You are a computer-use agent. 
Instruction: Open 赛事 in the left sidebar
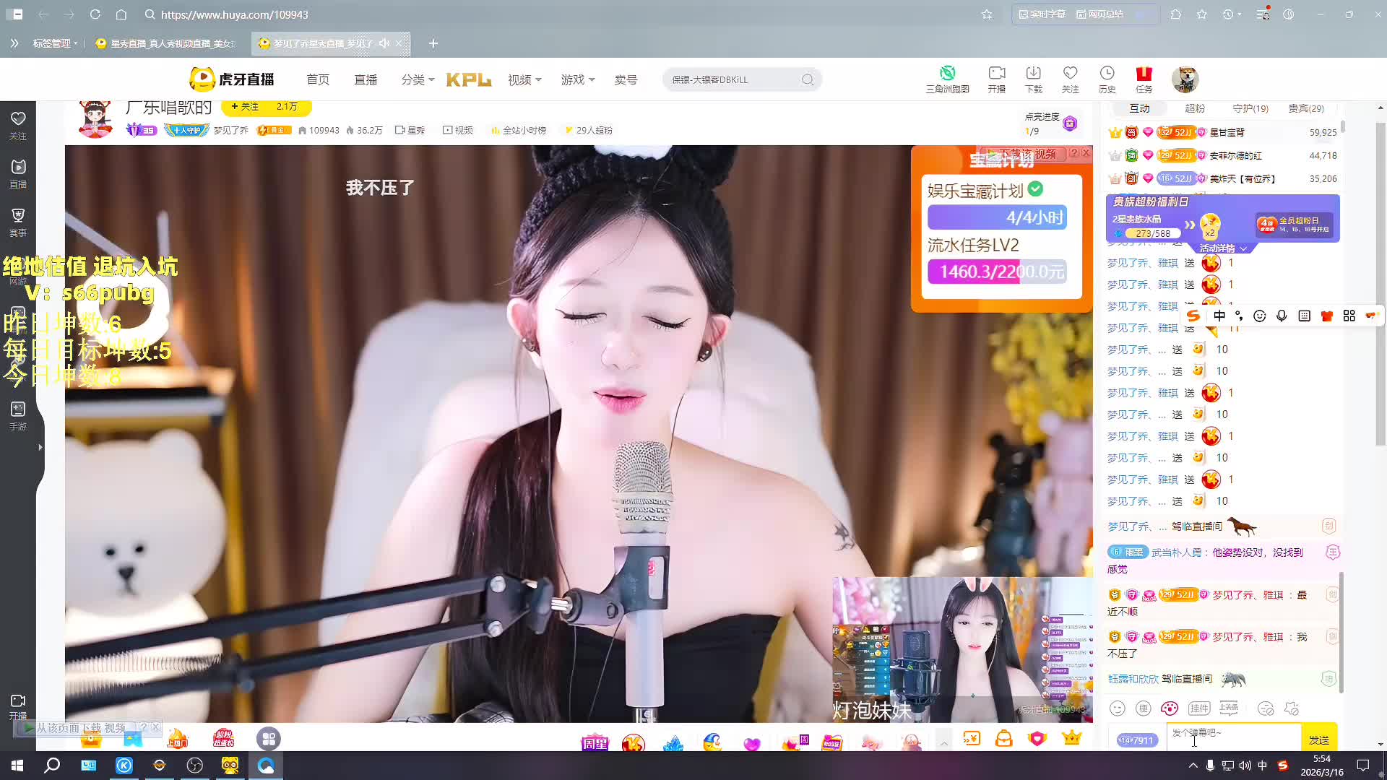click(x=18, y=222)
